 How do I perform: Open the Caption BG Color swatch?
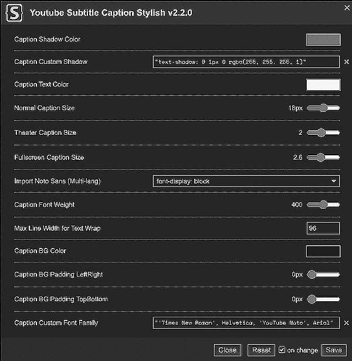tap(323, 251)
